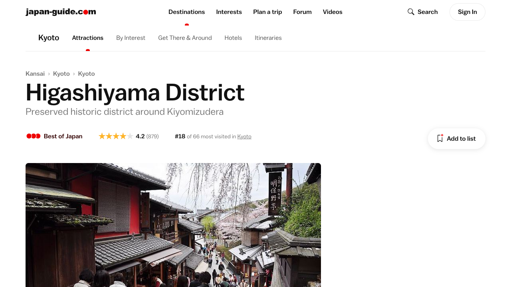Switch to the By Interest tab

[131, 38]
